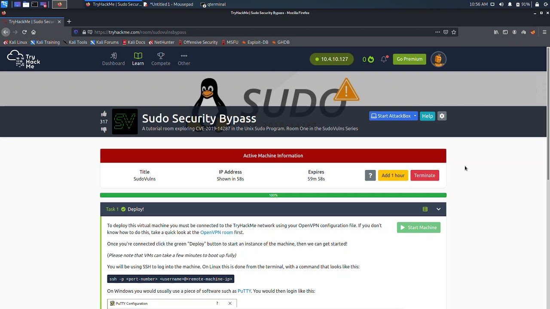
Task: Open system notifications bell in the tray
Action: pos(510,4)
